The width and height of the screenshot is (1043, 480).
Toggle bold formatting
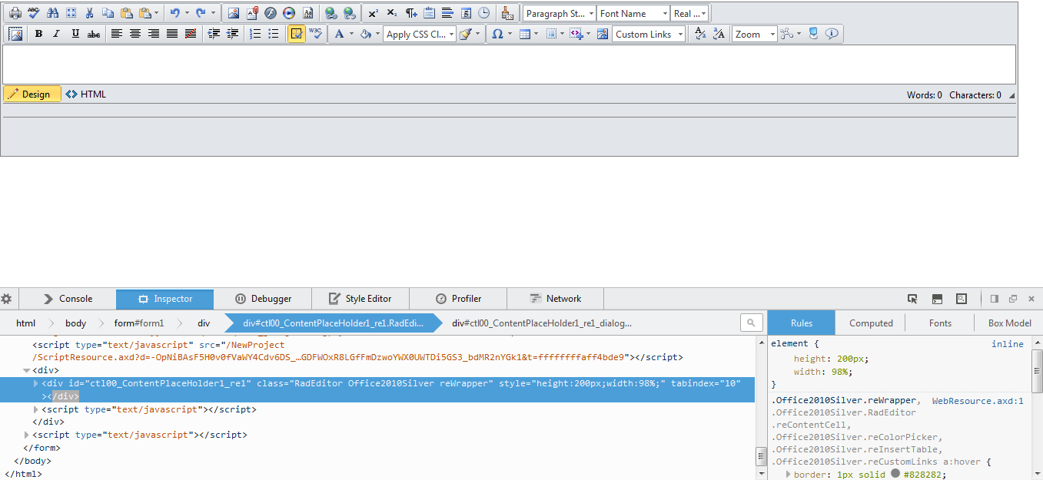click(38, 34)
